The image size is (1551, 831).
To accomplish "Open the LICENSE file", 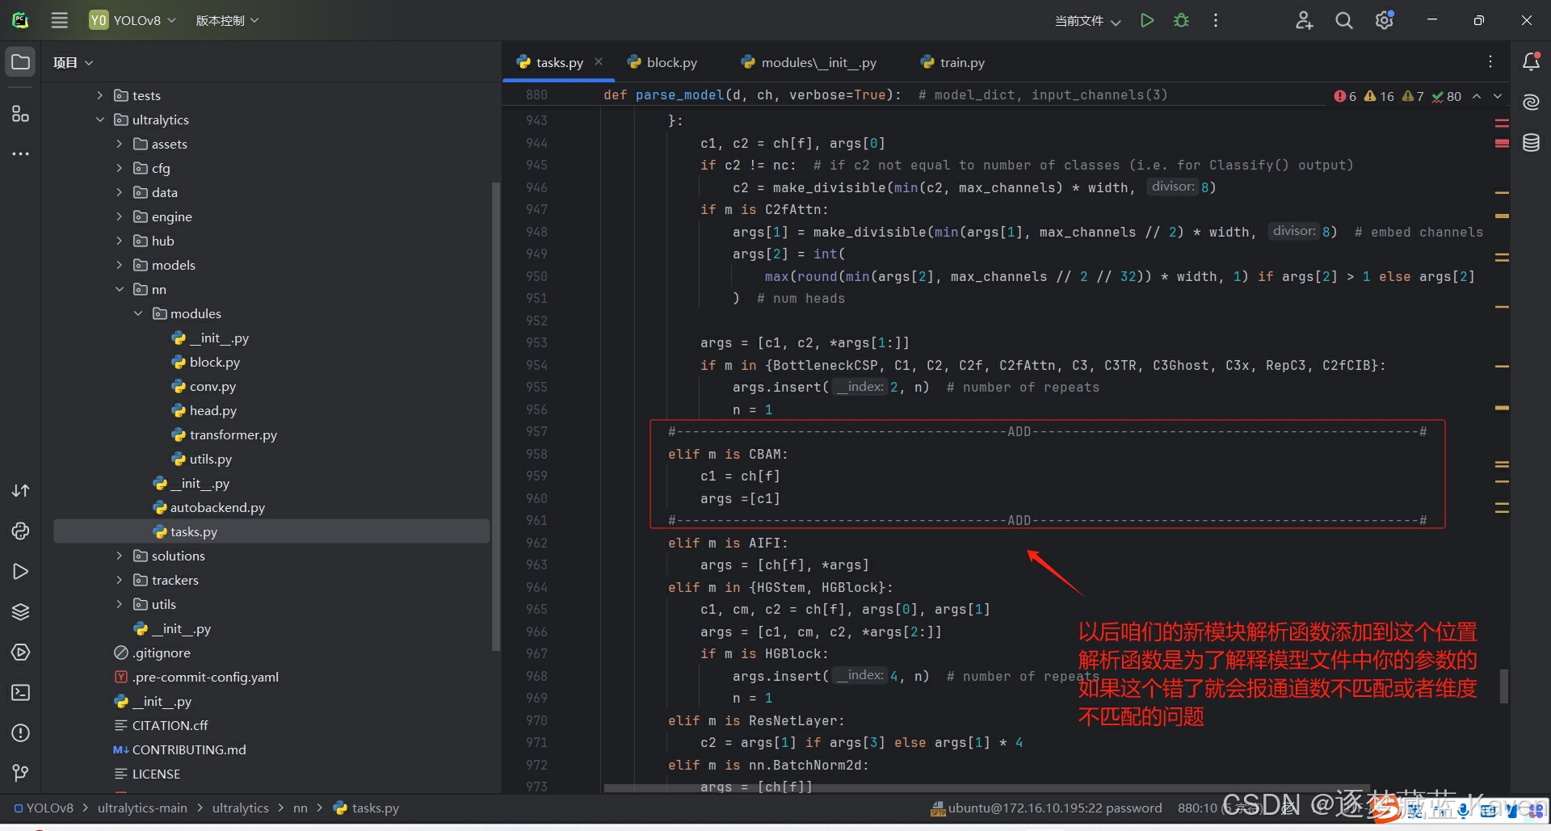I will point(156,774).
